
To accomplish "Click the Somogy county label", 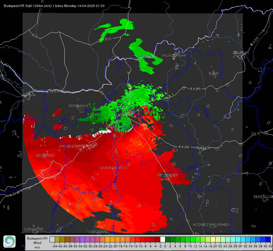I will coord(56,206).
